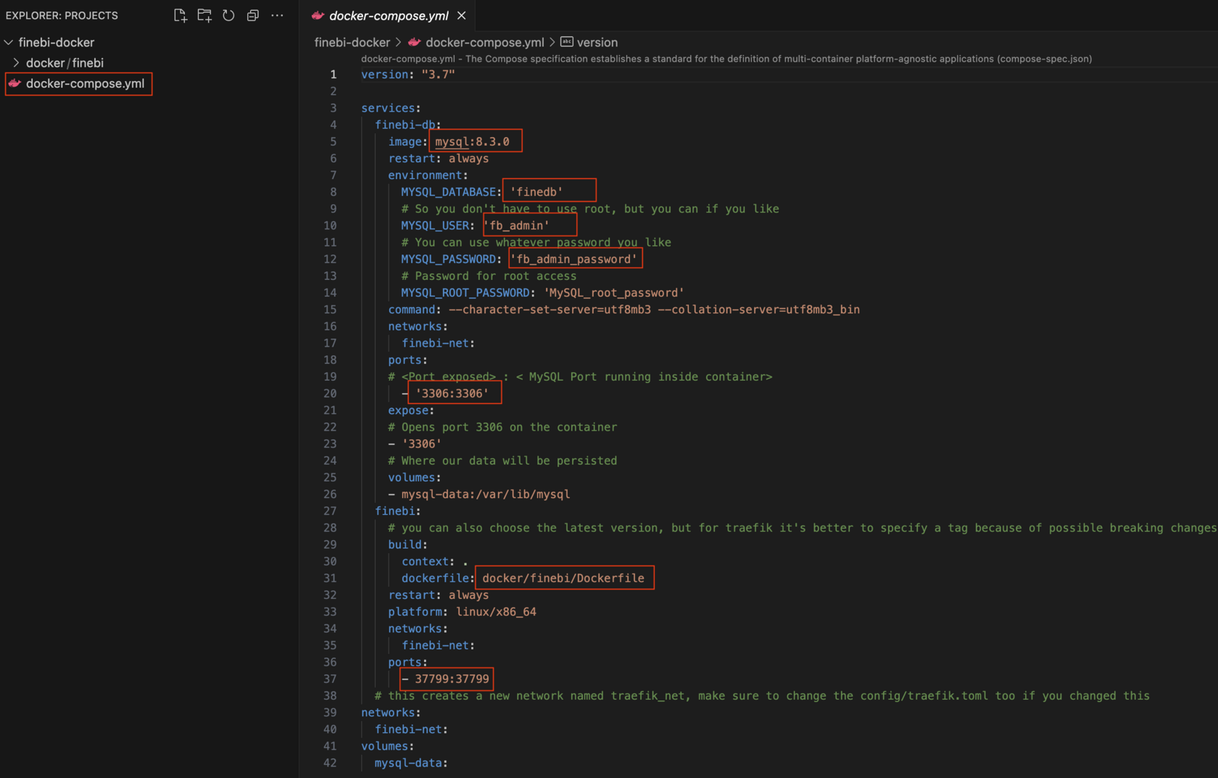Image resolution: width=1218 pixels, height=778 pixels.
Task: Click the '3306:3306' port mapping
Action: (452, 394)
